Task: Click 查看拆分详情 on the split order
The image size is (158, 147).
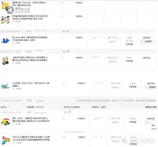Action: pos(151,107)
